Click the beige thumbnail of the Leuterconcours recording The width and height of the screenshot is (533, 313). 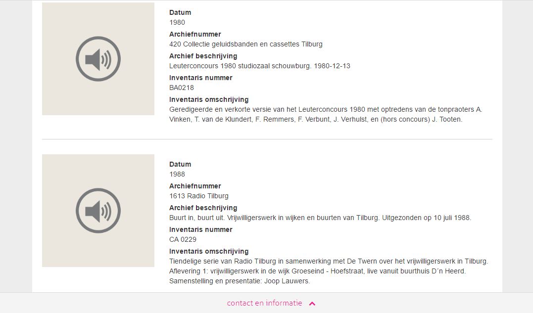(98, 58)
